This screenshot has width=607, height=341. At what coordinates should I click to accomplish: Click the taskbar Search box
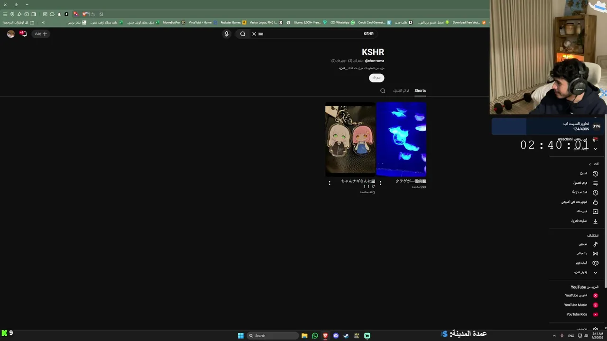[273, 336]
